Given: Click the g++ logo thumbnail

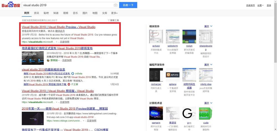Looking at the screenshot, I should point(189,113).
